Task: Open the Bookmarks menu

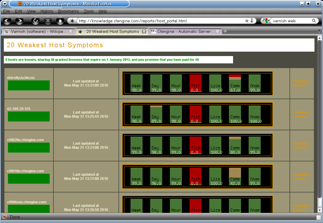Action: 68,11
